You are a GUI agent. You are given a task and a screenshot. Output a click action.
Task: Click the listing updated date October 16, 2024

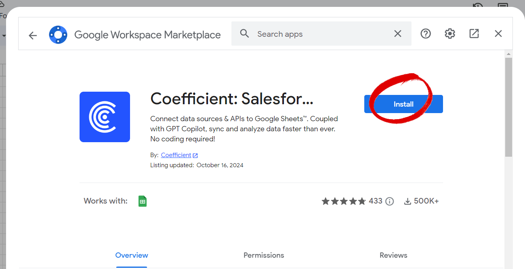tap(220, 165)
